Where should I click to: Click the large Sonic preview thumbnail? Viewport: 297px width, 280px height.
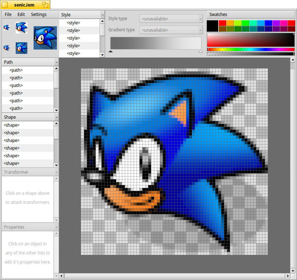[x=45, y=37]
